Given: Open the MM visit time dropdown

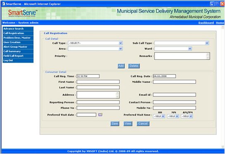Looking at the screenshot, I should pyautogui.click(x=173, y=116).
